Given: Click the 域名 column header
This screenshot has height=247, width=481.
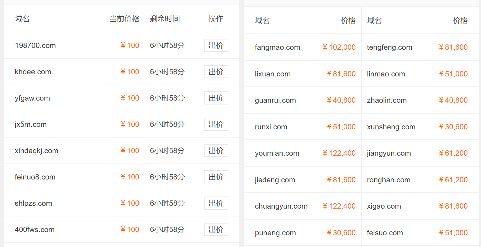Looking at the screenshot, I should 22,18.
